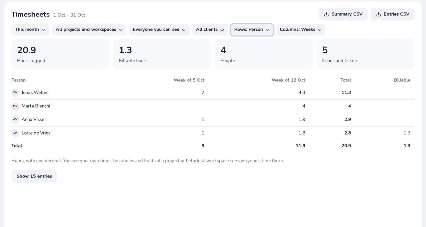Click Show 15 entries button
The width and height of the screenshot is (426, 227).
(34, 176)
